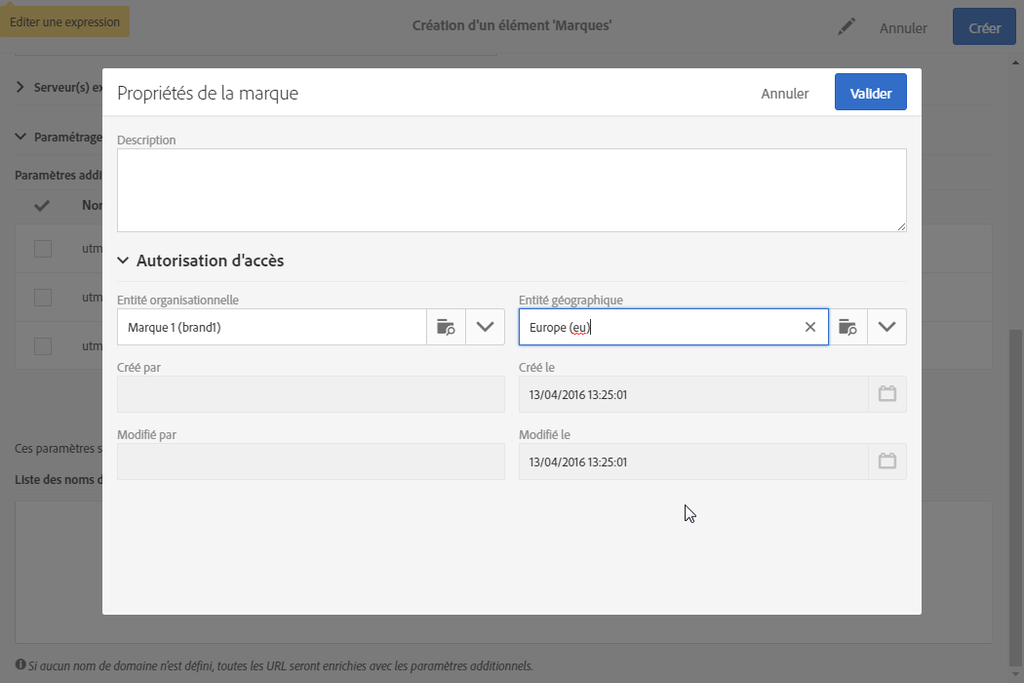Open folder search for Entité organisationnelle
Screen dimensions: 1024x683
click(446, 328)
